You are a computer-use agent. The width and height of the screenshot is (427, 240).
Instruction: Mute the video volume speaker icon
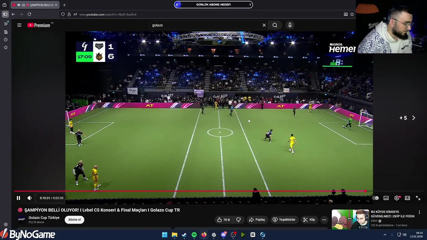tap(29, 198)
